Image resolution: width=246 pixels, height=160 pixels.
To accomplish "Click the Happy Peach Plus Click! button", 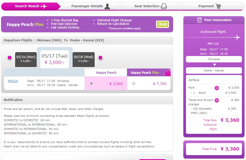I will pos(162,24).
